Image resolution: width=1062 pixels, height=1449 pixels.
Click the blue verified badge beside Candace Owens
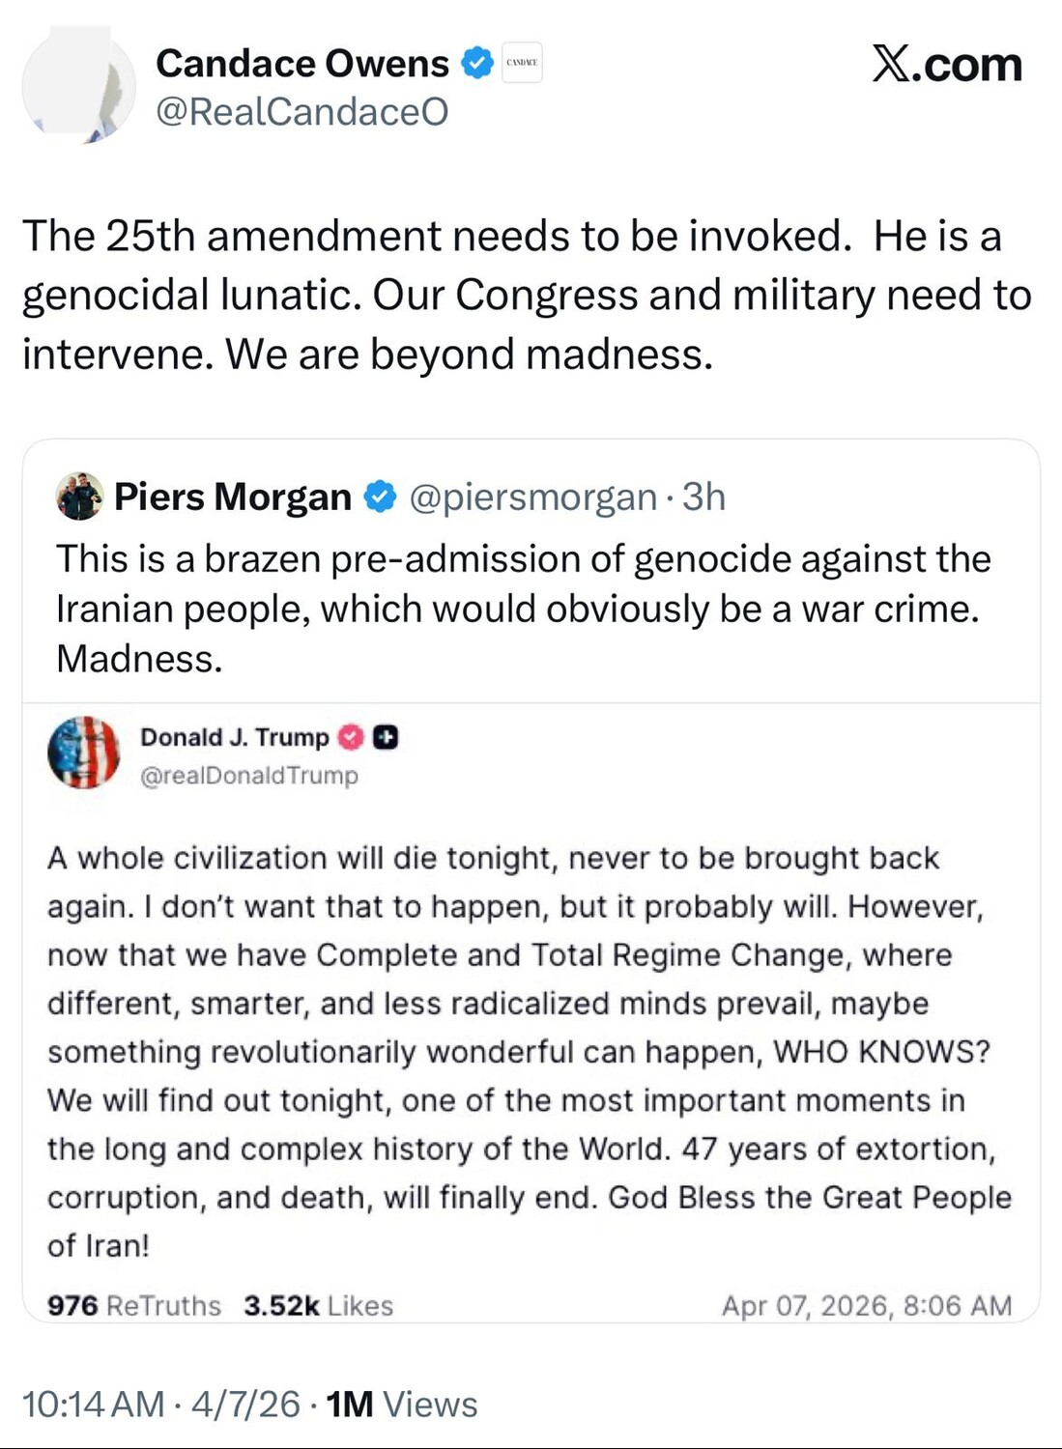click(475, 64)
